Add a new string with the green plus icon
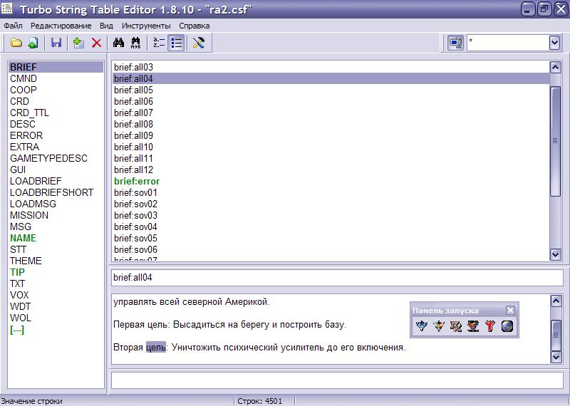This screenshot has height=406, width=570. pos(78,43)
